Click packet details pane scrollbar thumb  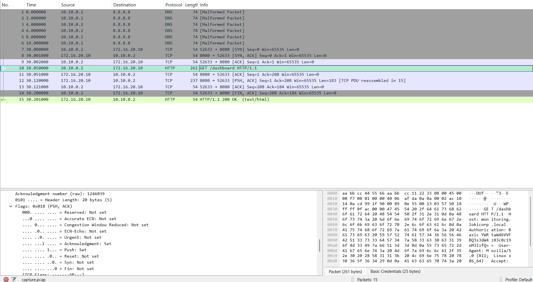click(x=319, y=245)
